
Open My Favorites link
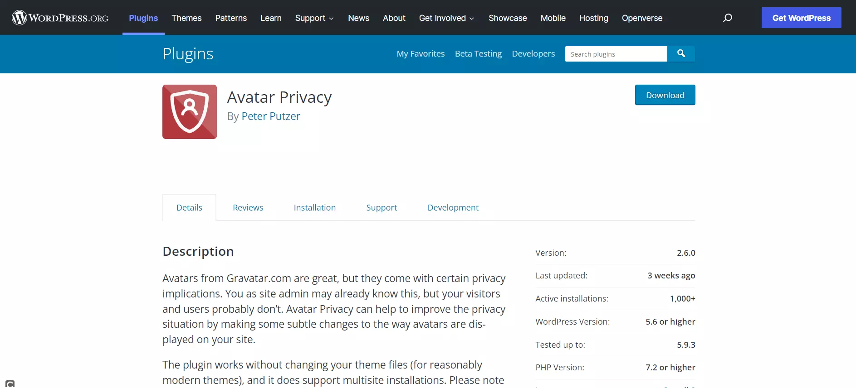(421, 54)
